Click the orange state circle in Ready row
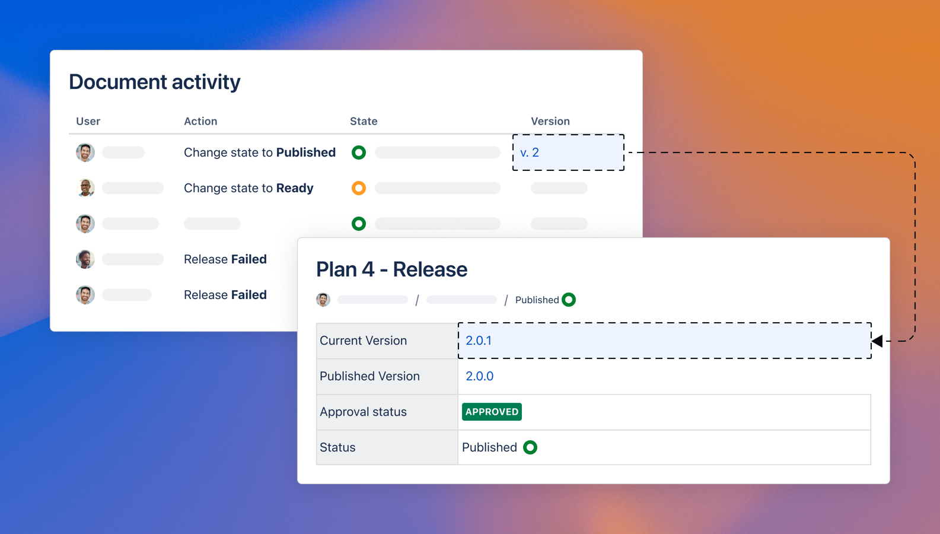Image resolution: width=940 pixels, height=534 pixels. pos(359,188)
